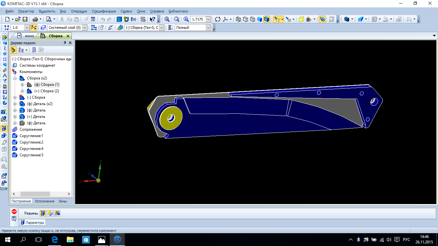Toggle the perspective projection button
The width and height of the screenshot is (438, 246).
301,19
